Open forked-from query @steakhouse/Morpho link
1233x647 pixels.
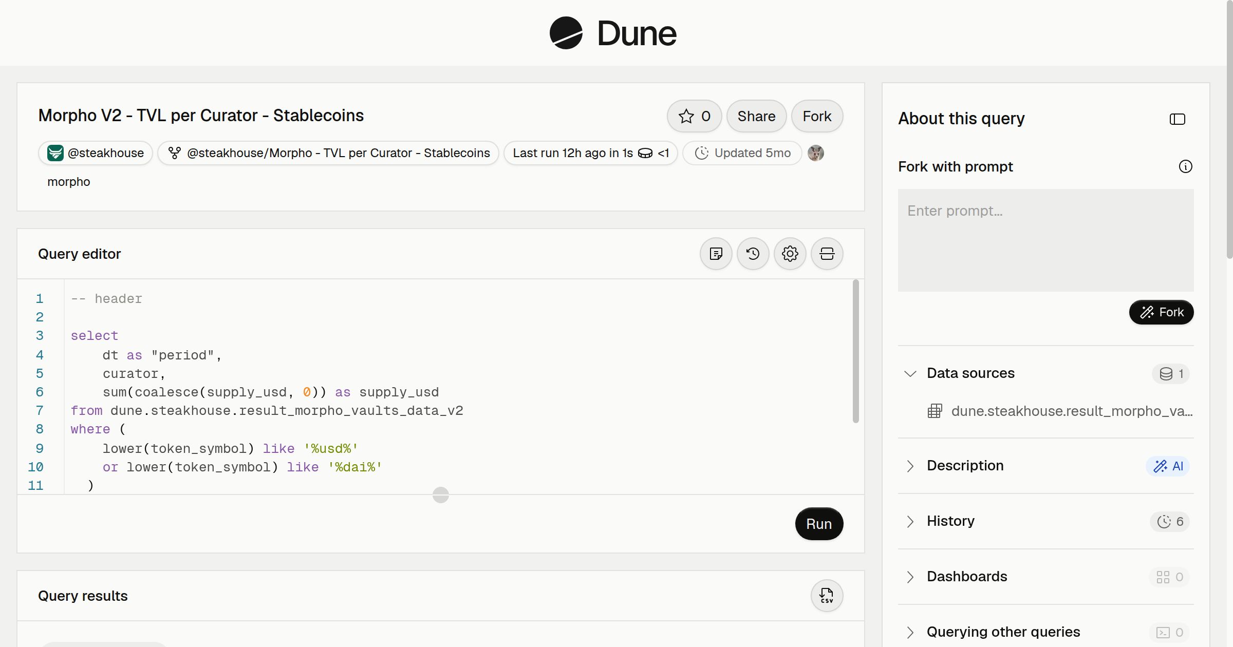[x=328, y=153]
